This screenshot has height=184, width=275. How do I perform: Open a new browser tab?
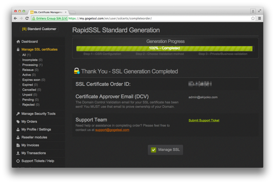[x=73, y=12]
